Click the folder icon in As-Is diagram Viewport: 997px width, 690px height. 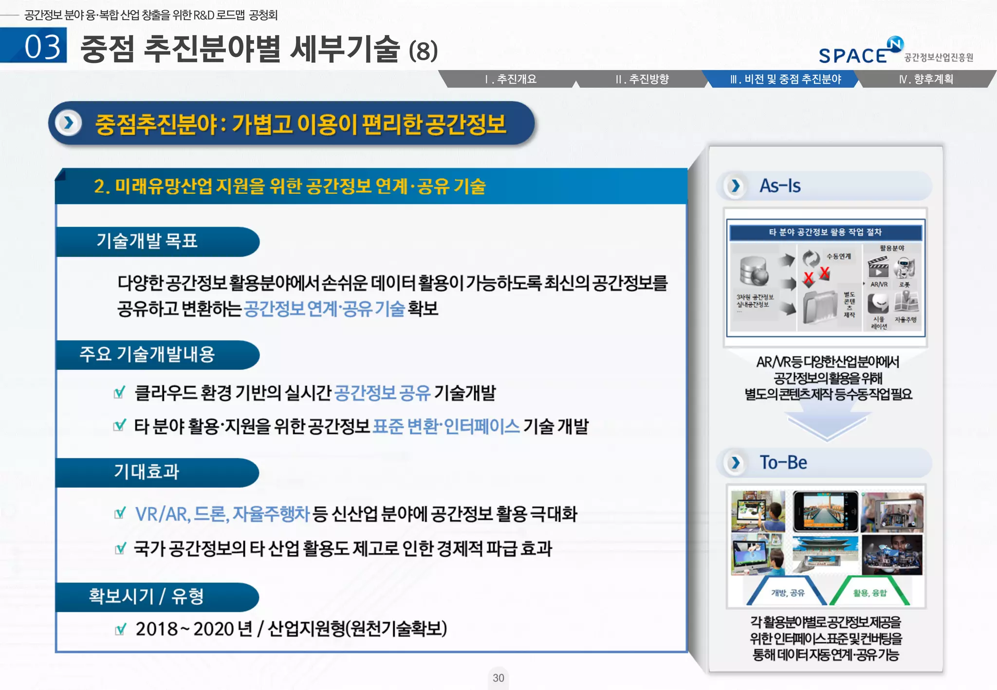click(x=820, y=307)
